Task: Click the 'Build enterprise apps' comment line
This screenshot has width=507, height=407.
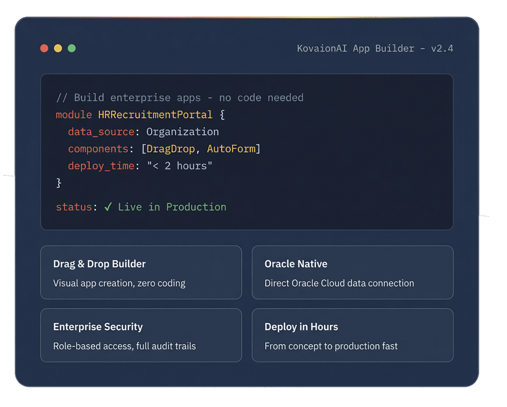Action: [179, 97]
